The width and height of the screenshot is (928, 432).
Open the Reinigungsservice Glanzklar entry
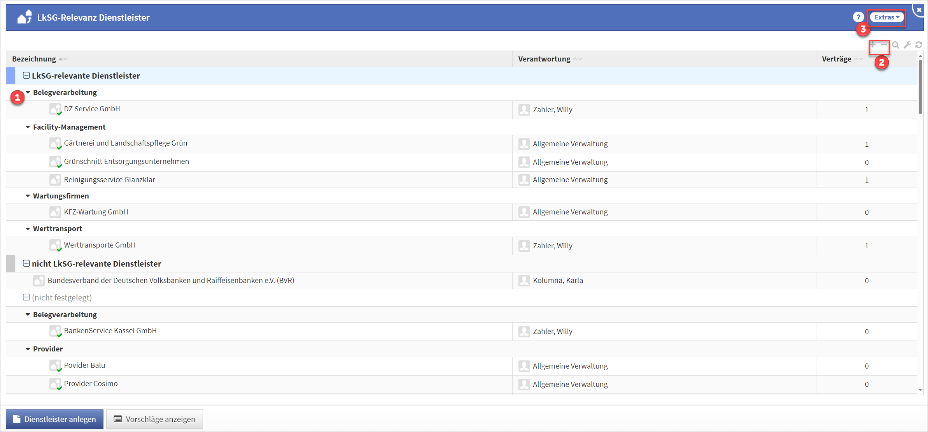click(x=109, y=180)
